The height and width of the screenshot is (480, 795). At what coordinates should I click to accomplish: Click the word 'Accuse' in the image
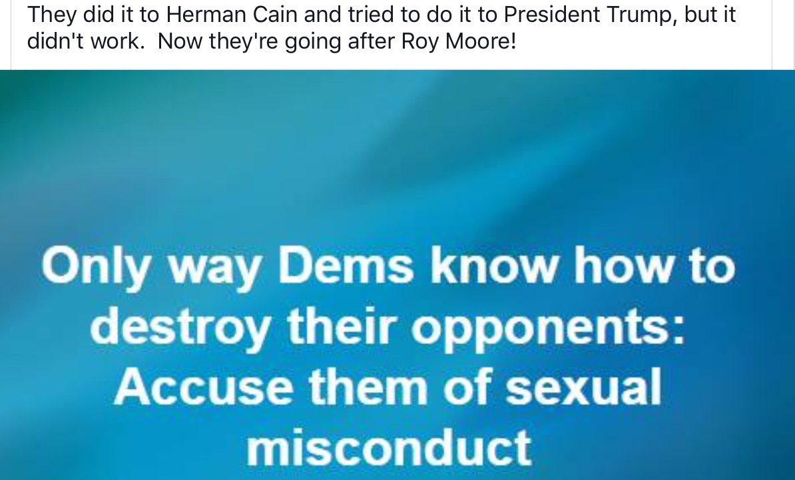coord(204,386)
